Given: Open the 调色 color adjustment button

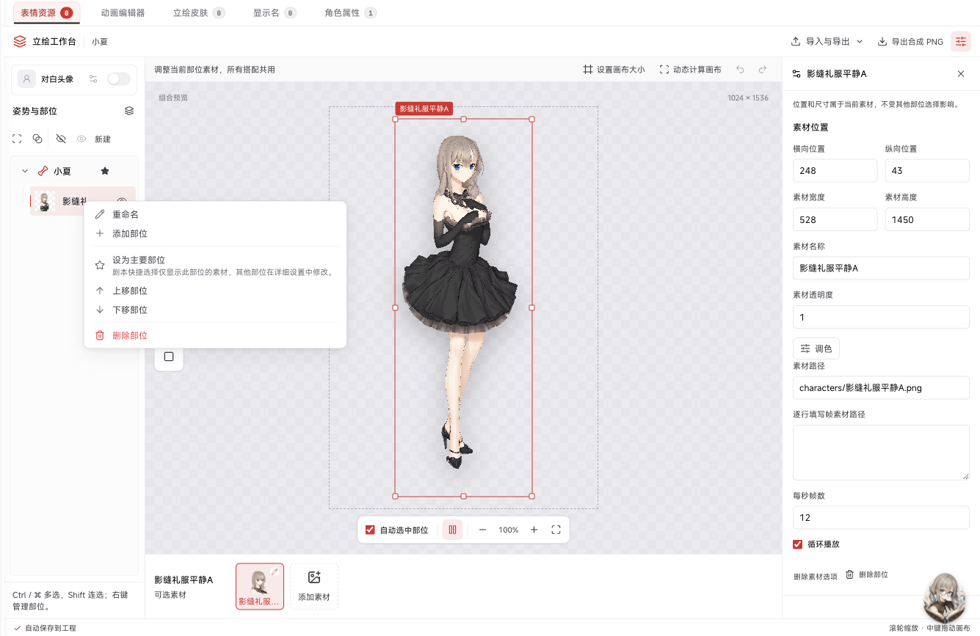Looking at the screenshot, I should point(816,348).
